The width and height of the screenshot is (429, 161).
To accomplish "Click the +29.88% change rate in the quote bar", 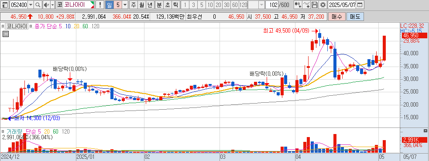I will point(65,17).
